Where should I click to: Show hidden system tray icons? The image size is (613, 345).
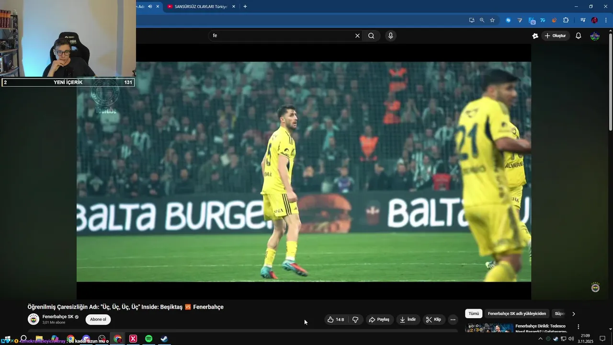pos(541,339)
